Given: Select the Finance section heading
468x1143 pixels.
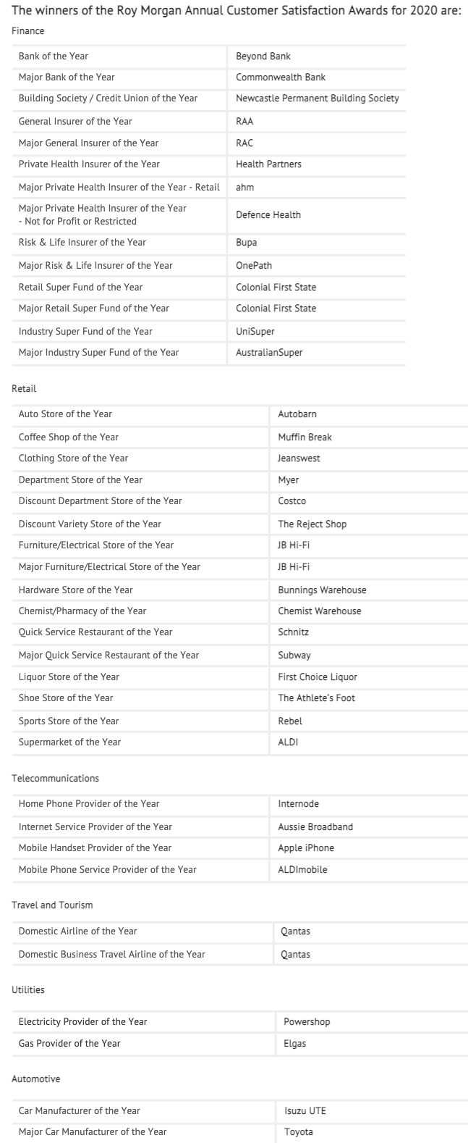Looking at the screenshot, I should point(28,31).
